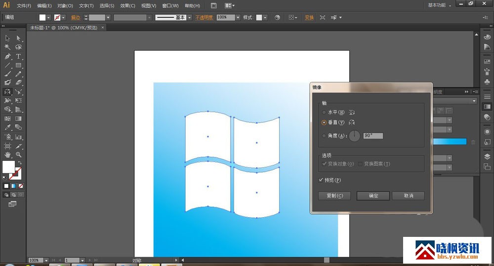Image resolution: width=494 pixels, height=266 pixels.
Task: Toggle Transform Patterns checkbox
Action: (360, 164)
